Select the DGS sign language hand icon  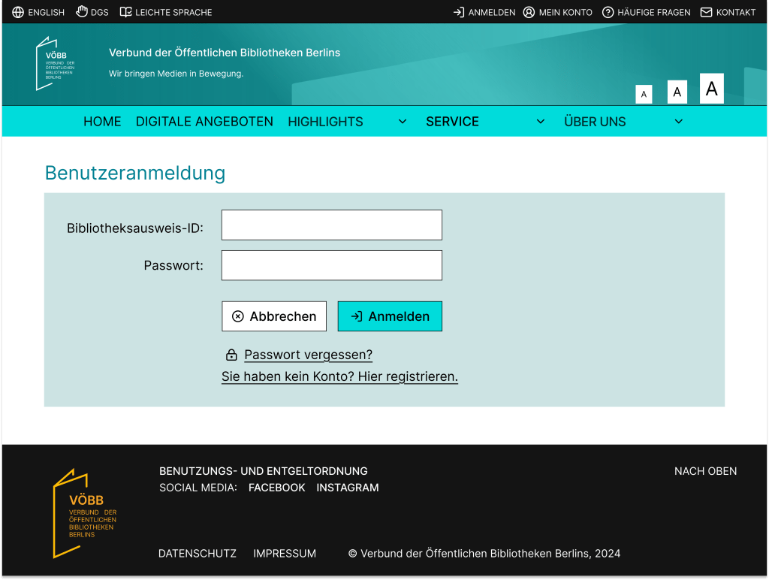pyautogui.click(x=82, y=12)
